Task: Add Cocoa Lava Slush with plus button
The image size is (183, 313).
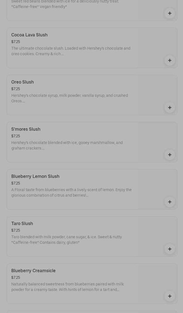Action: point(169,60)
